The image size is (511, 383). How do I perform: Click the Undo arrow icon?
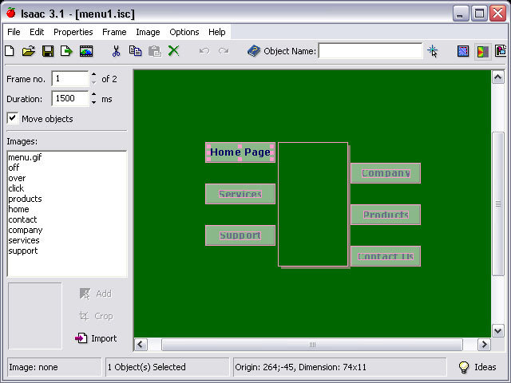point(204,51)
